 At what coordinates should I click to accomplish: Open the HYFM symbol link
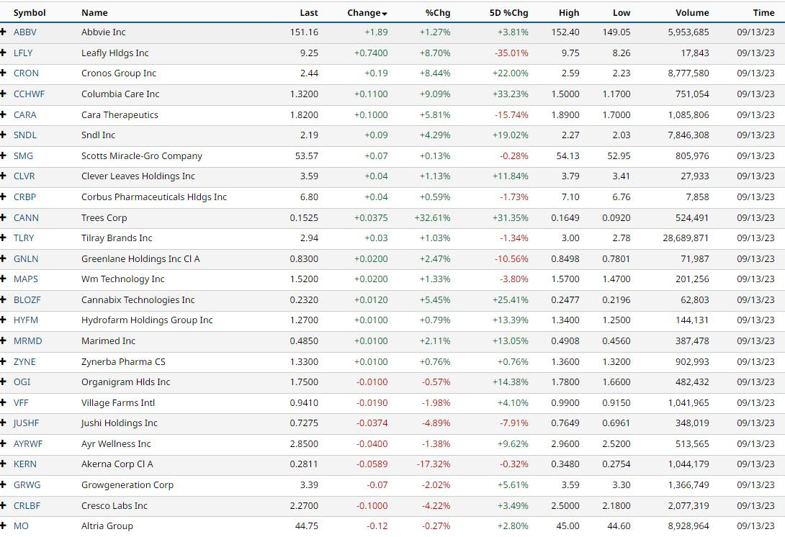25,320
